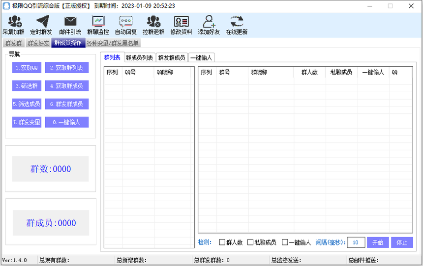Click the 8.一键偷人 navigation button
This screenshot has width=423, height=266.
66,122
